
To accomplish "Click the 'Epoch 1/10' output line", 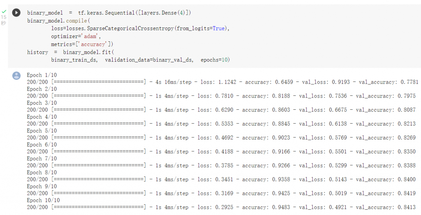I will 42,75.
